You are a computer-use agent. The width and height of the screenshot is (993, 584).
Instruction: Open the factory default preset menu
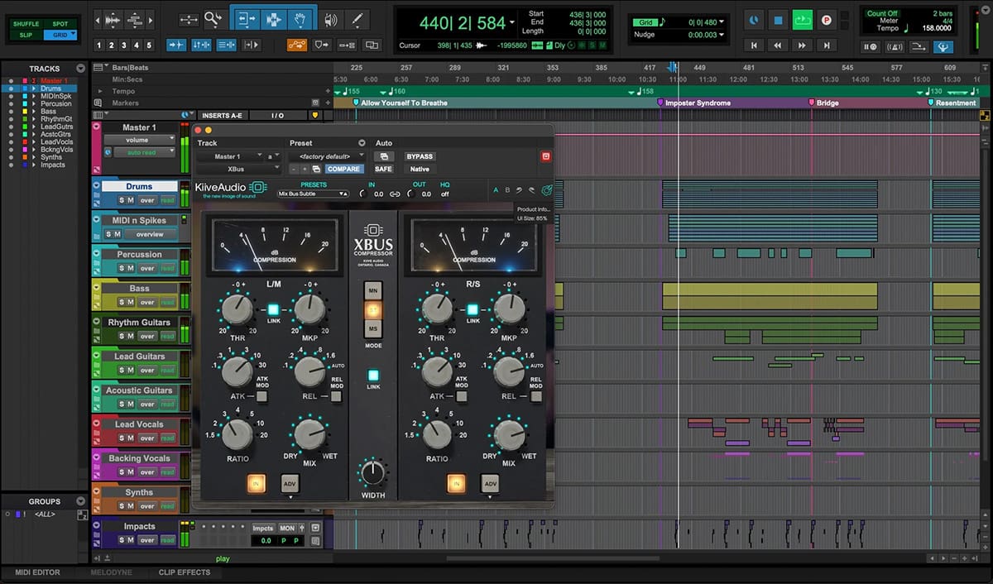[326, 156]
